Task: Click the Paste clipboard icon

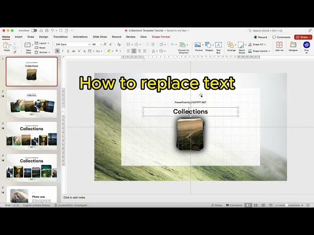Action: point(6,46)
